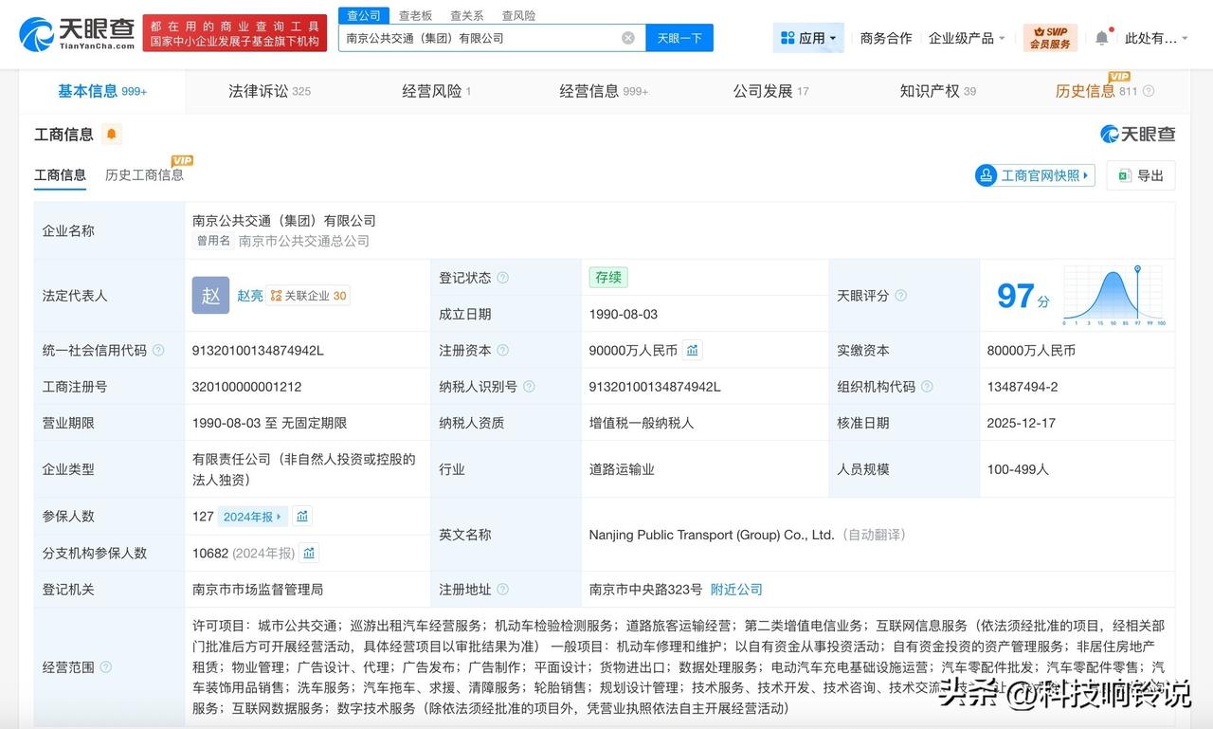Screen dimensions: 1213x729
Task: Click chart icon beside insured persons count 127
Action: (301, 516)
